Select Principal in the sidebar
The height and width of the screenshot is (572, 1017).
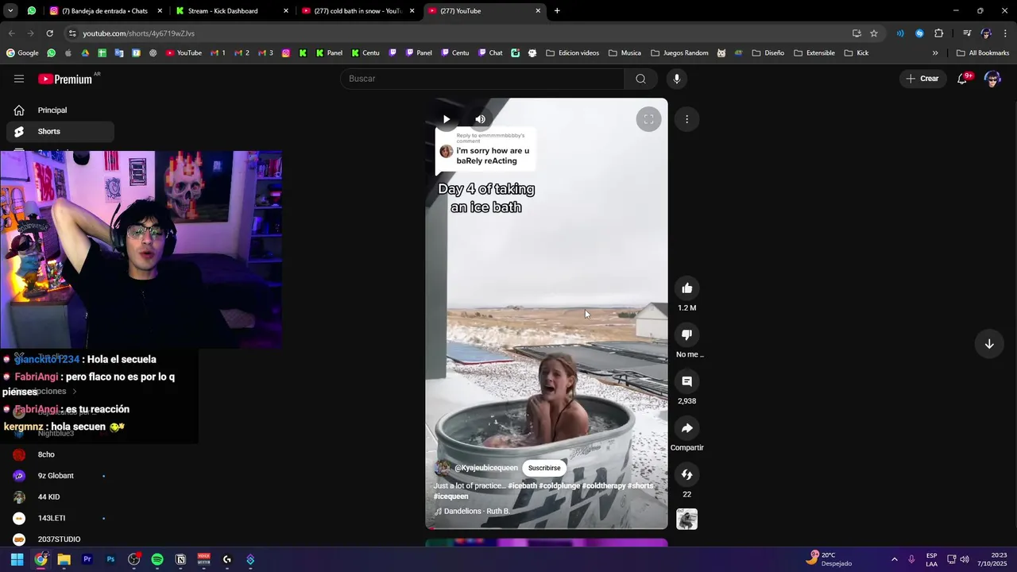pyautogui.click(x=60, y=110)
